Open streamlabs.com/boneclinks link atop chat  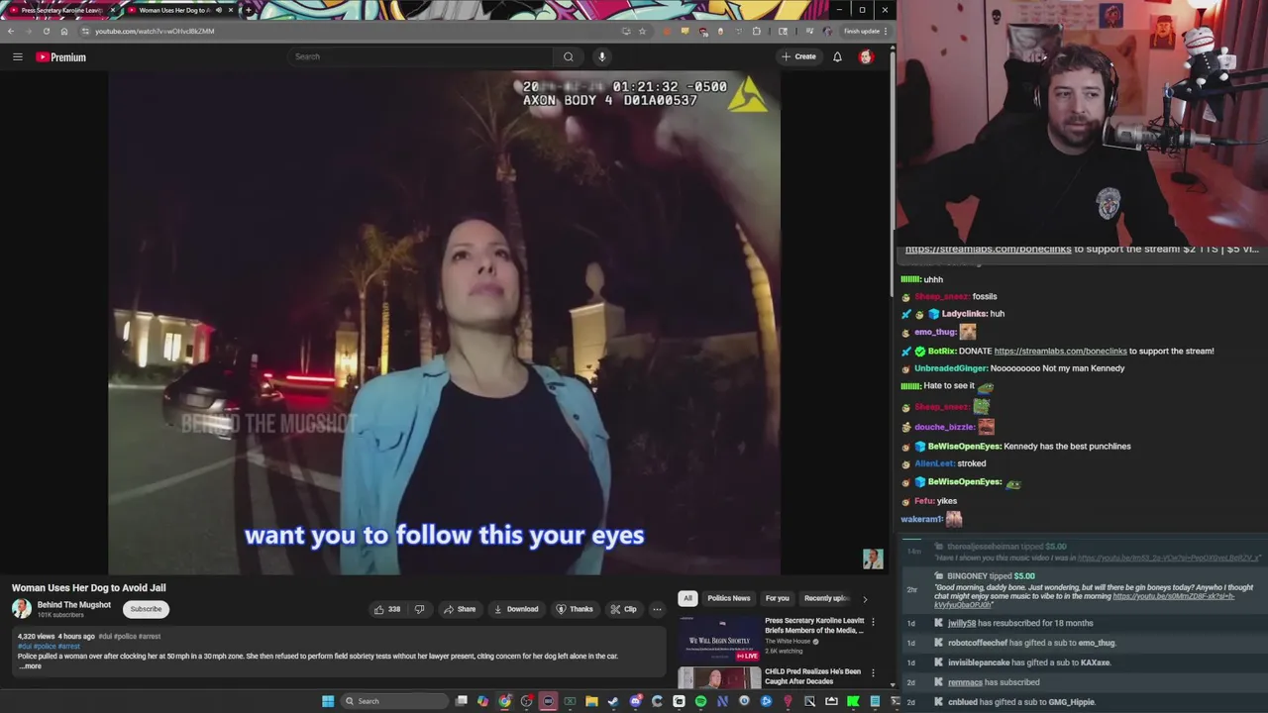point(988,250)
